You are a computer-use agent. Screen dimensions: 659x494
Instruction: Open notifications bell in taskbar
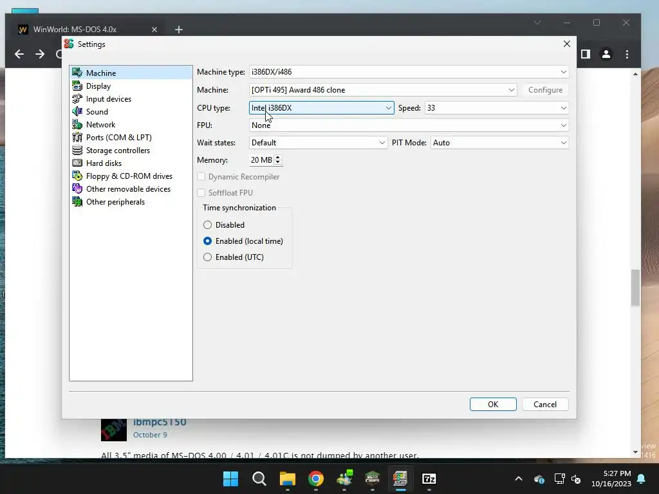642,479
